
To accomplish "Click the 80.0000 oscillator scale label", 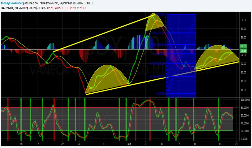I will [245, 108].
